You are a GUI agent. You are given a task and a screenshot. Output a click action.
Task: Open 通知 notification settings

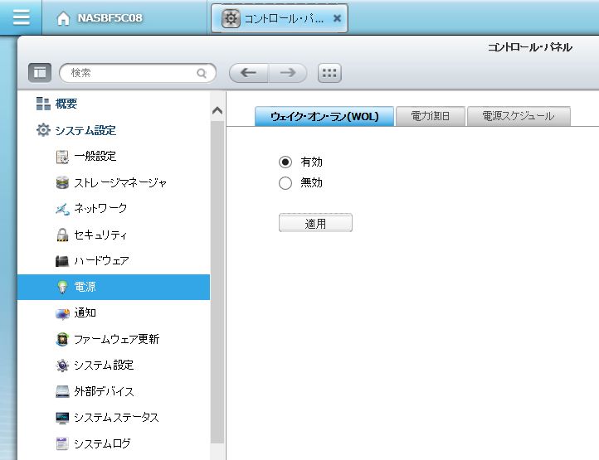point(85,313)
